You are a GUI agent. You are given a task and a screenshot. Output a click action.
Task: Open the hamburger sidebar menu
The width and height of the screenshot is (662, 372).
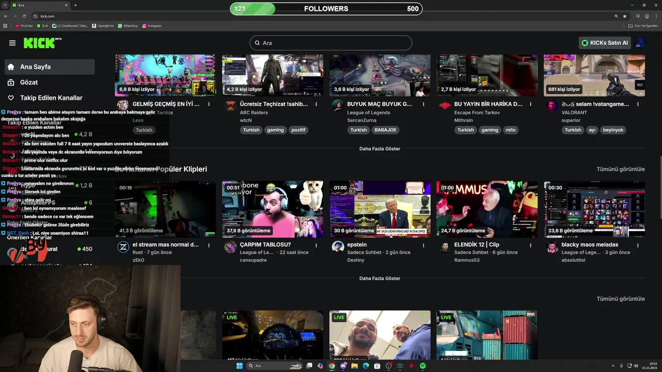point(12,43)
